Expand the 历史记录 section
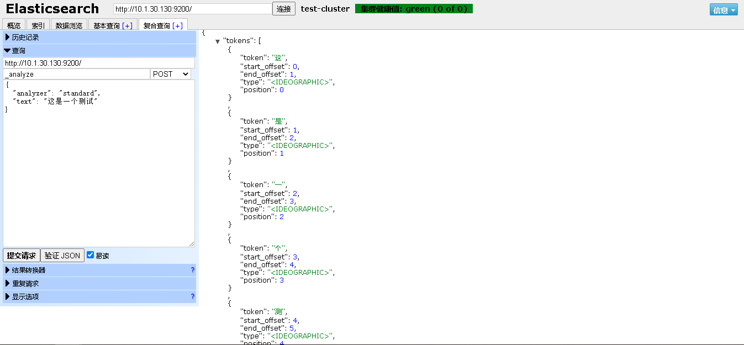Image resolution: width=744 pixels, height=345 pixels. [x=99, y=37]
